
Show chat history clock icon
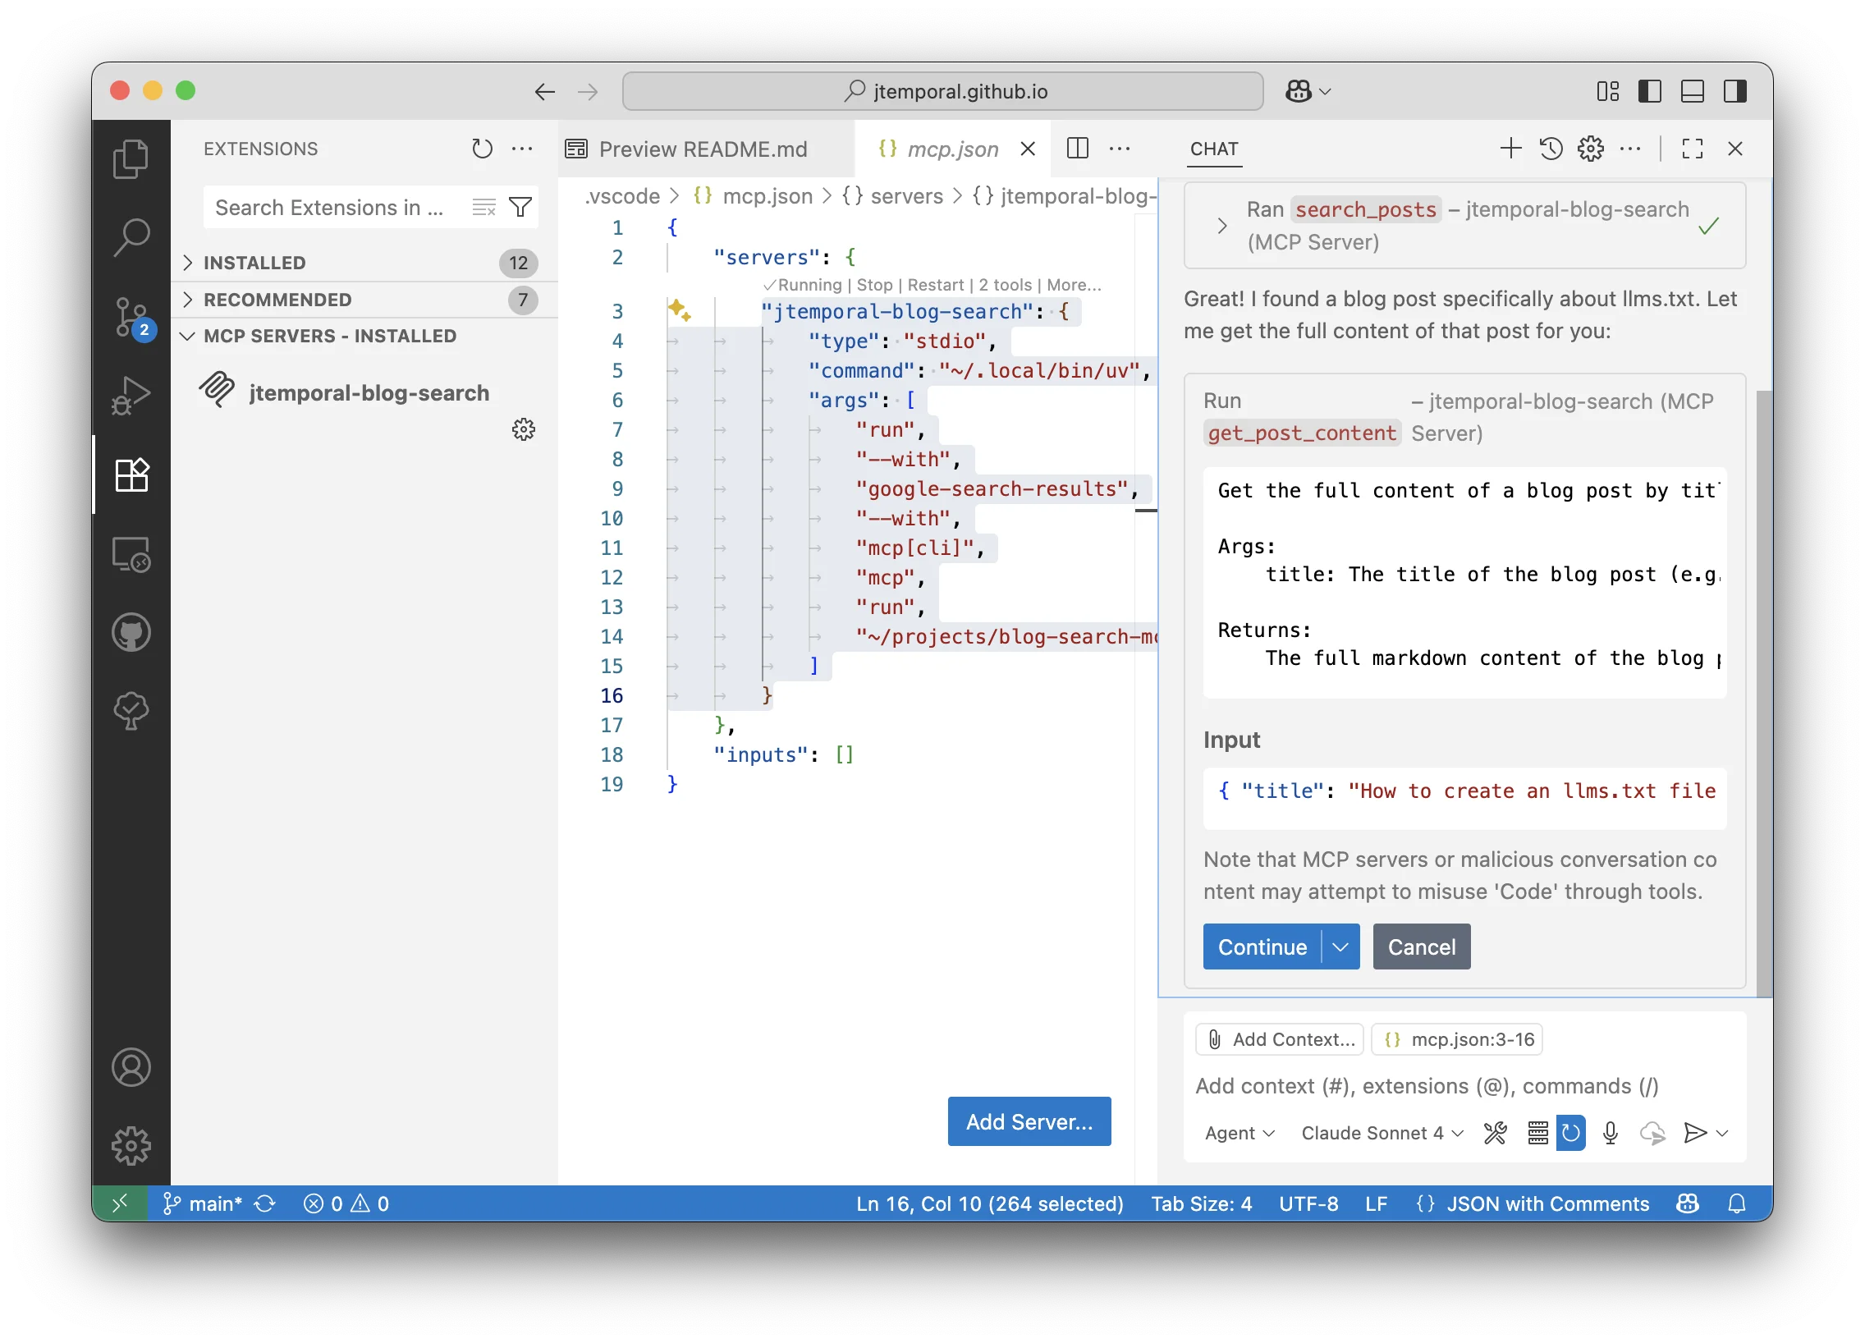pyautogui.click(x=1551, y=149)
